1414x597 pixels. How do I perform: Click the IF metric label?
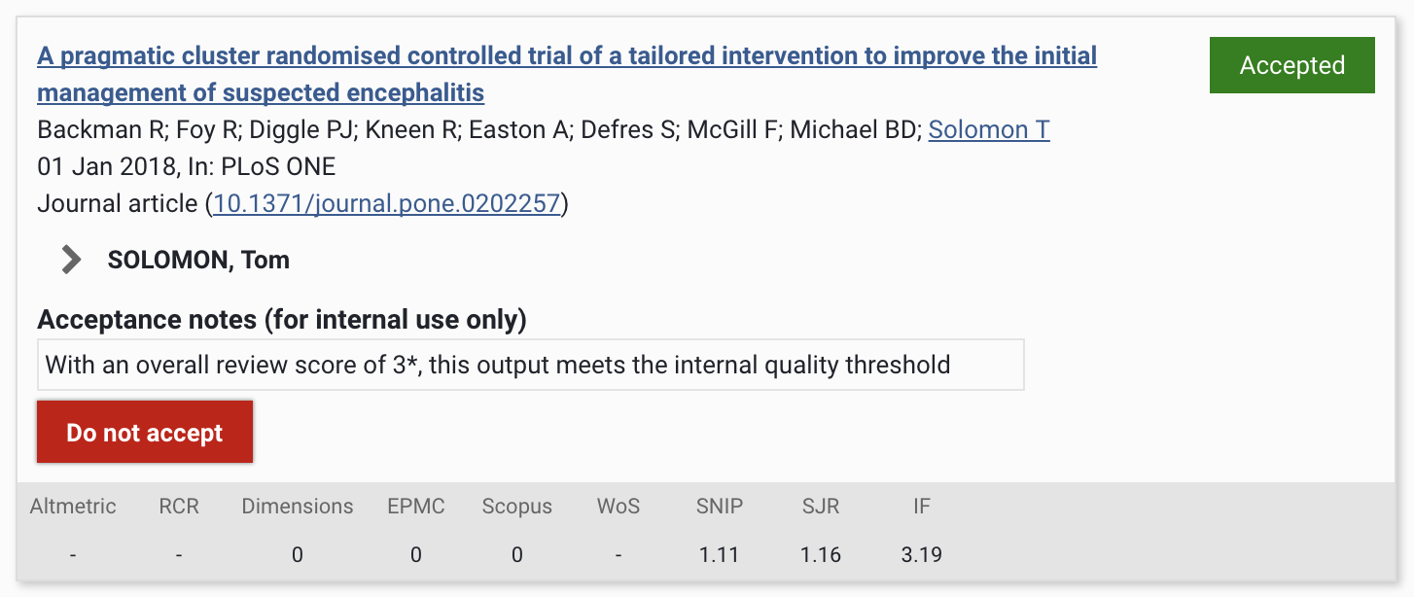(x=921, y=506)
